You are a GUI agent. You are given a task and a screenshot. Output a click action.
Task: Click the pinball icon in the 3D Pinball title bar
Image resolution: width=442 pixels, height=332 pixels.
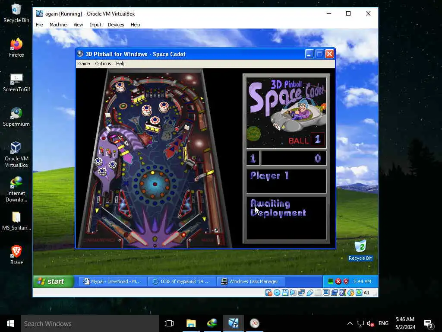tap(80, 54)
